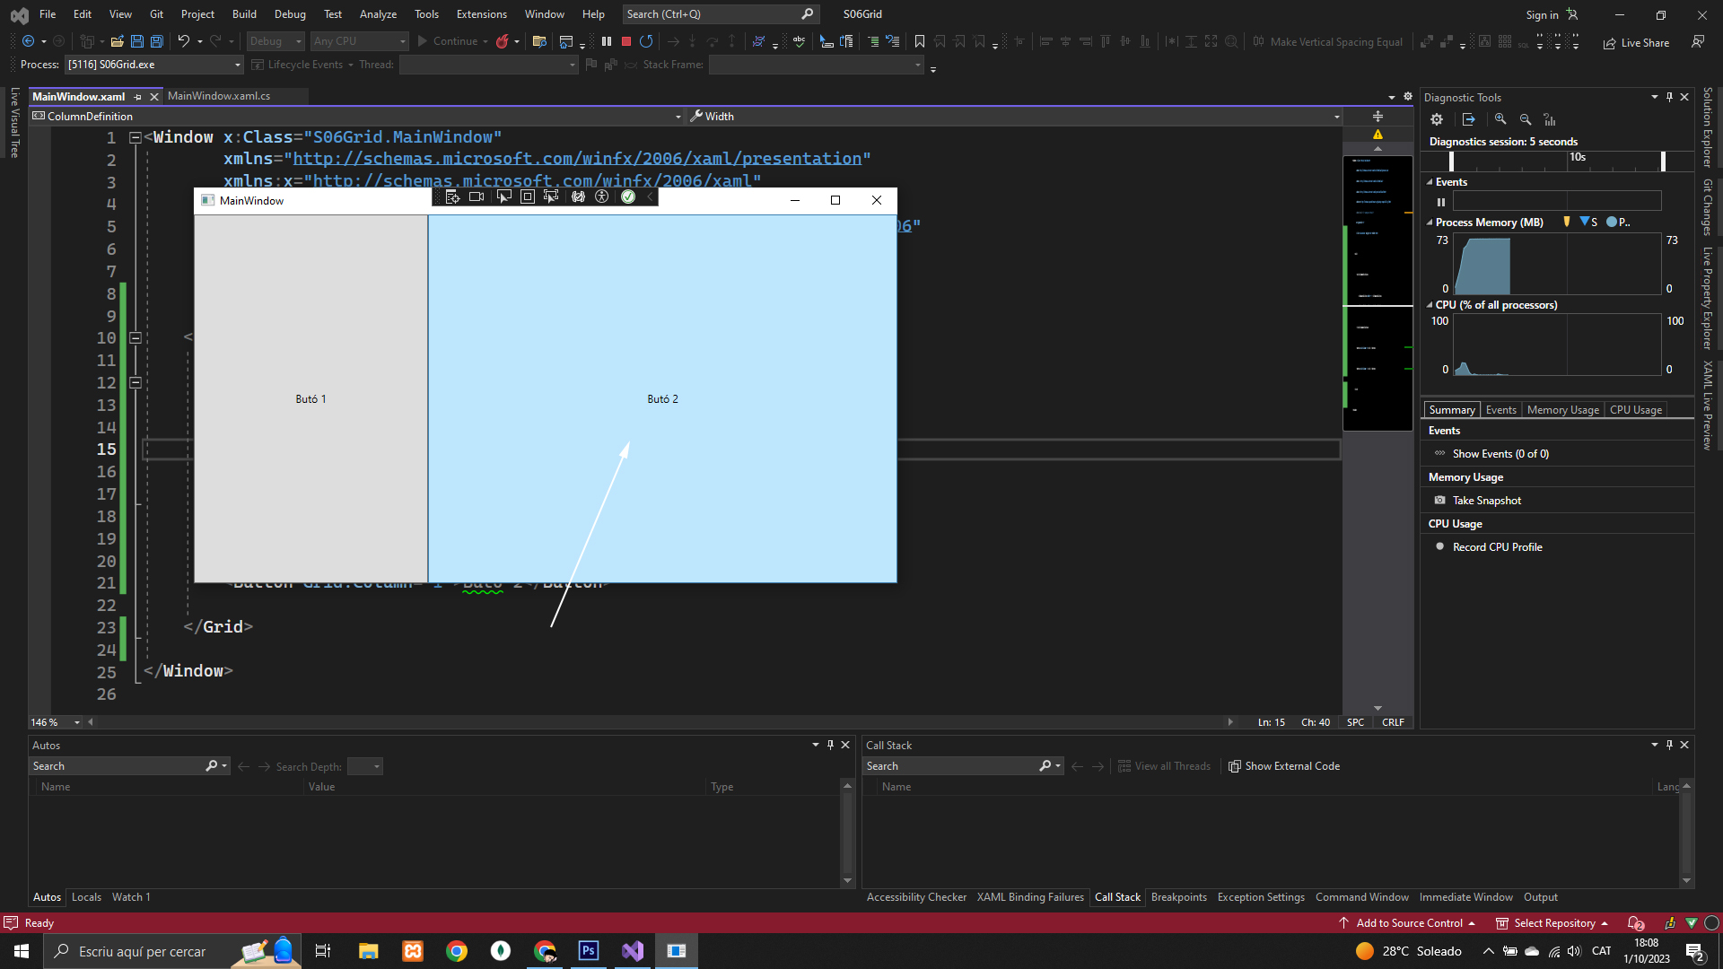
Task: Click the Hot Reload flame icon
Action: point(503,41)
